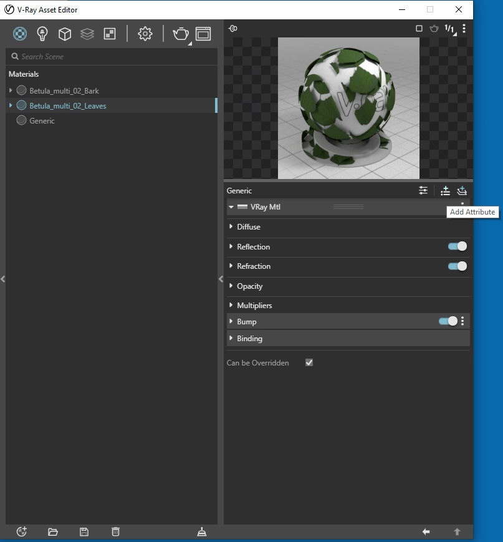
Task: Expand the Diffuse section
Action: pyautogui.click(x=231, y=226)
